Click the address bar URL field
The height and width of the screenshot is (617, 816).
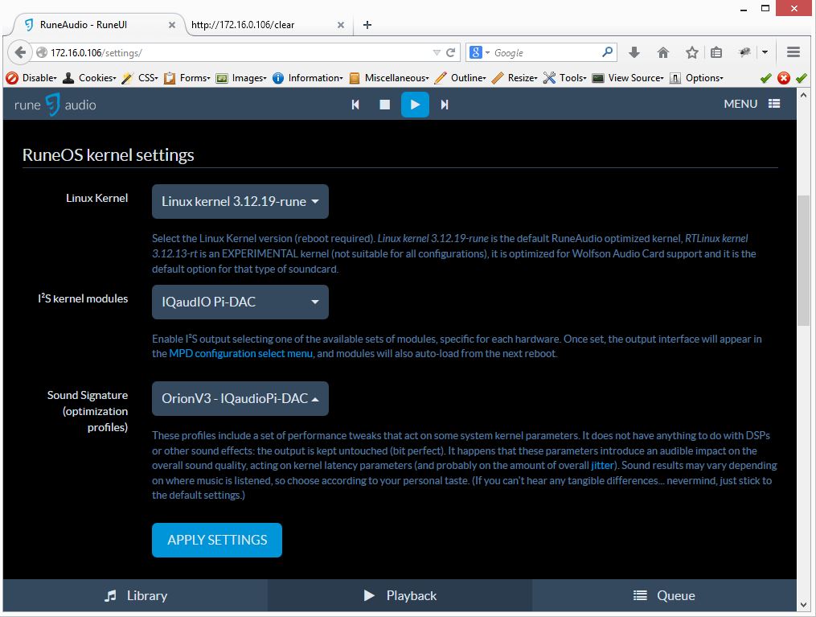(234, 52)
